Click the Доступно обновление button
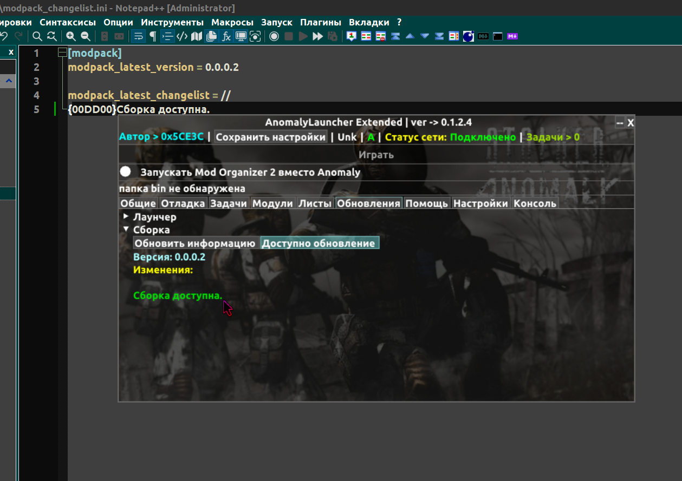Image resolution: width=682 pixels, height=481 pixels. click(x=320, y=243)
